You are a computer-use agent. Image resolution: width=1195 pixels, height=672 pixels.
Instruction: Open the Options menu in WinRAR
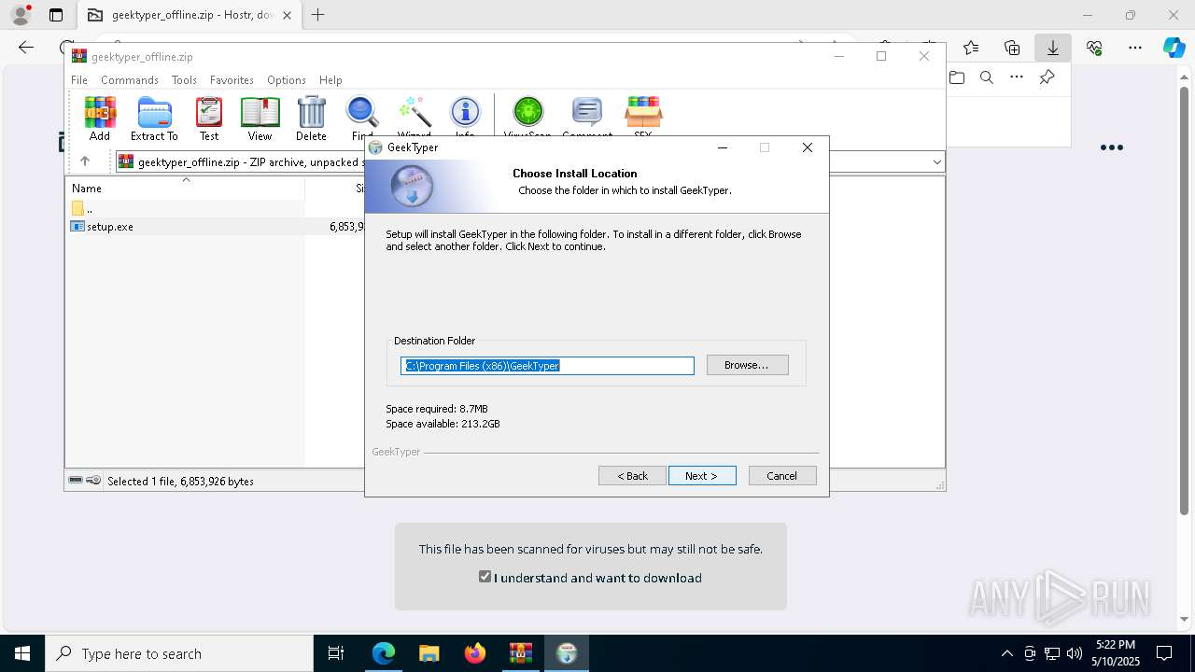[x=287, y=80]
